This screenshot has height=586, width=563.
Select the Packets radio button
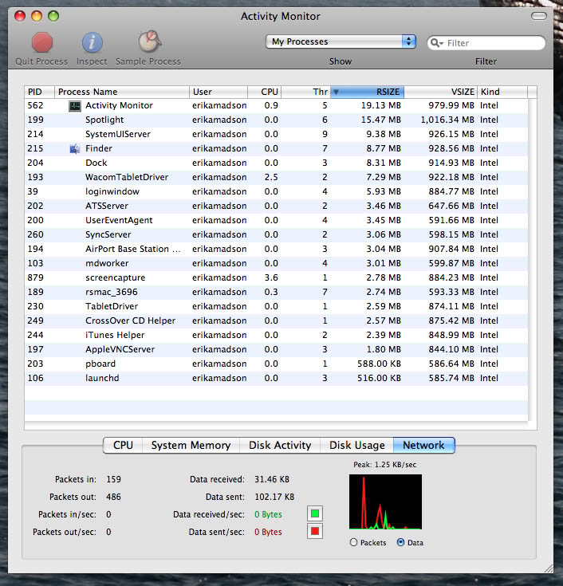tap(353, 542)
